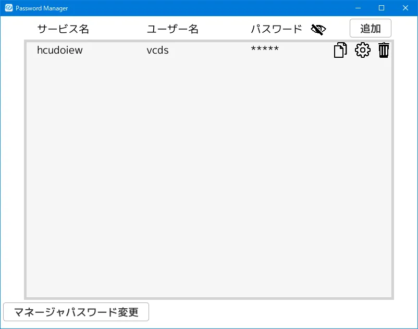The height and width of the screenshot is (329, 418).
Task: Click the 追加 button
Action: [370, 28]
